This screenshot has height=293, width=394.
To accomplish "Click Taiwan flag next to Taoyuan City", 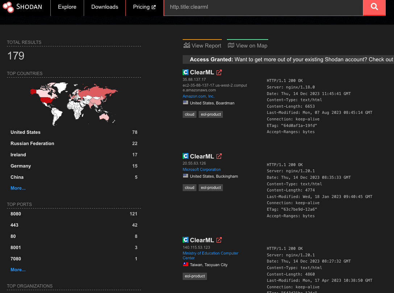I will pos(186,264).
